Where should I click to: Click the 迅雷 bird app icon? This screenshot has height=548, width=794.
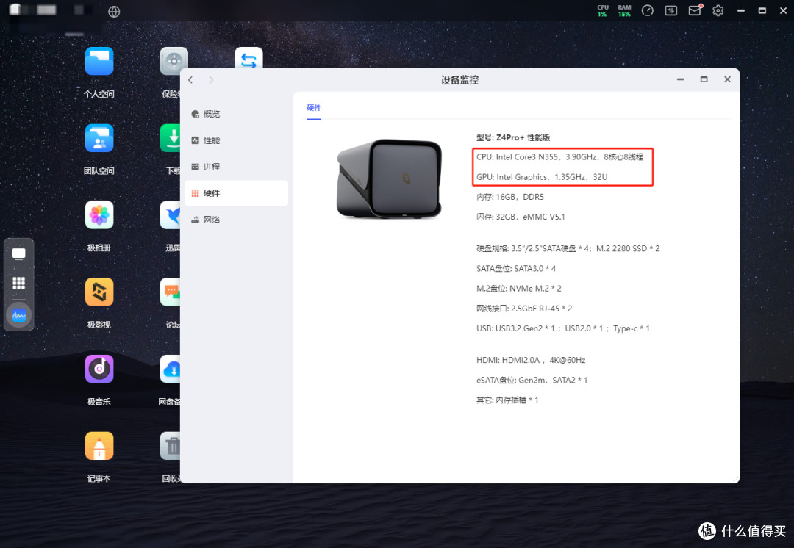170,215
